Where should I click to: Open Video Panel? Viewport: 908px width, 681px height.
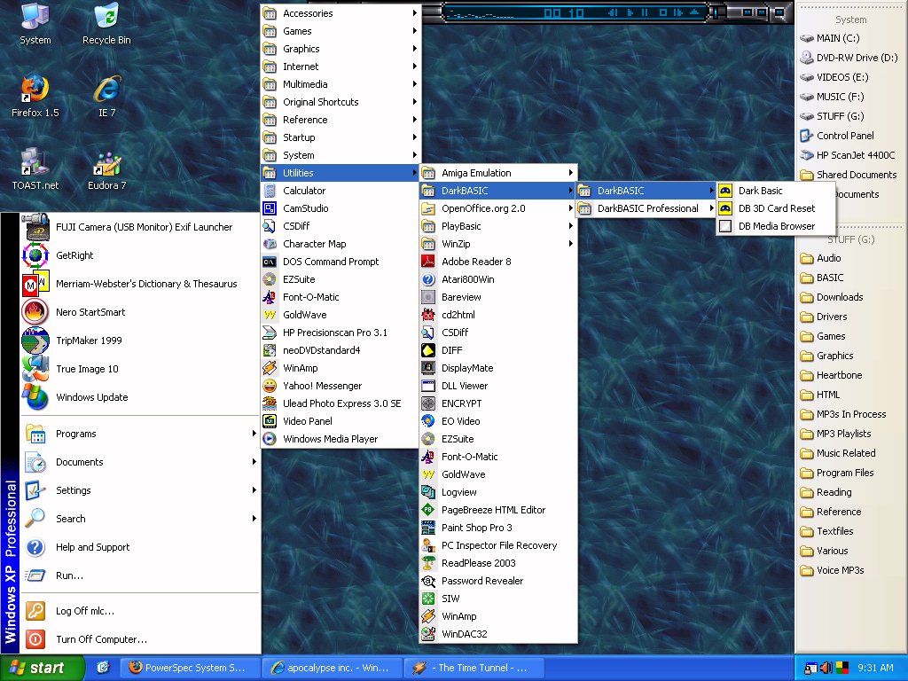click(x=340, y=421)
